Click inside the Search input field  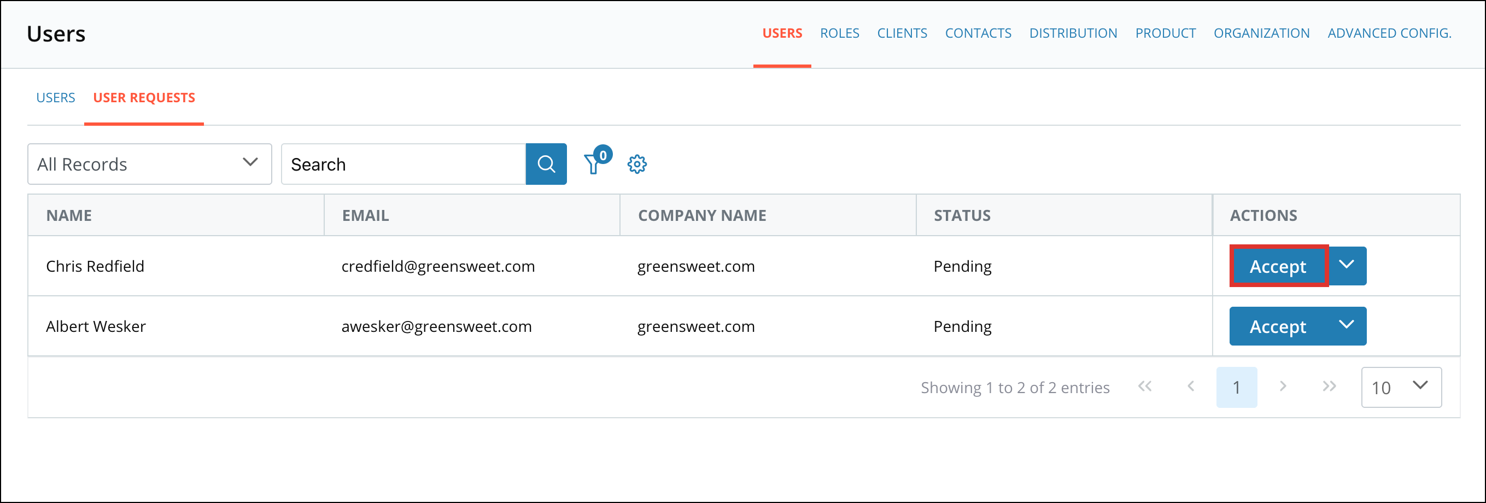tap(404, 164)
